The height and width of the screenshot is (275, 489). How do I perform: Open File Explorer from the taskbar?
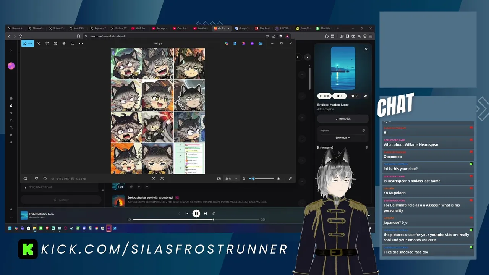point(34,228)
